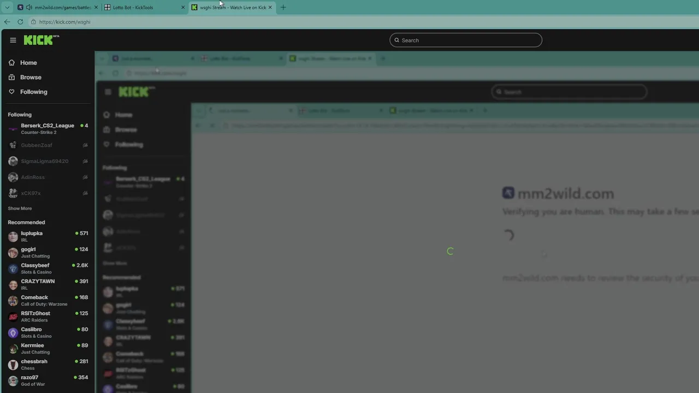The image size is (699, 393).
Task: Open RSITzGhost ARC Raiders channel
Action: [x=48, y=317]
